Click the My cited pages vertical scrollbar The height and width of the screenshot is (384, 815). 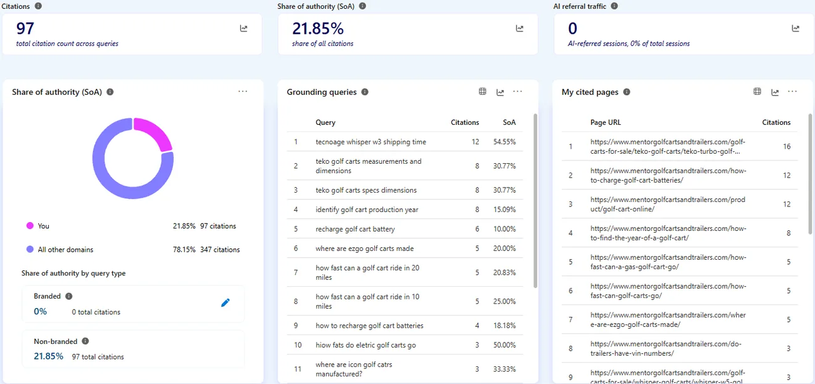pos(811,173)
